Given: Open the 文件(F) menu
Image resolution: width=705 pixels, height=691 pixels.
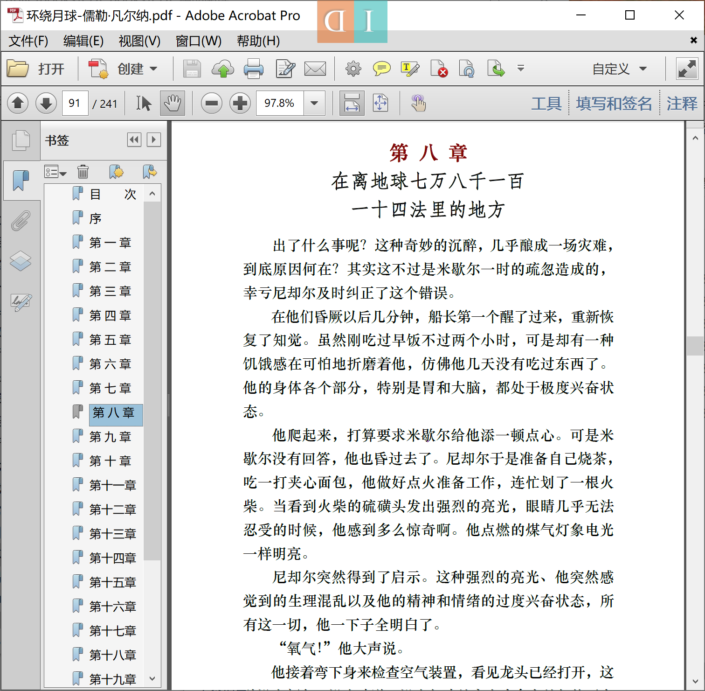Looking at the screenshot, I should point(28,41).
